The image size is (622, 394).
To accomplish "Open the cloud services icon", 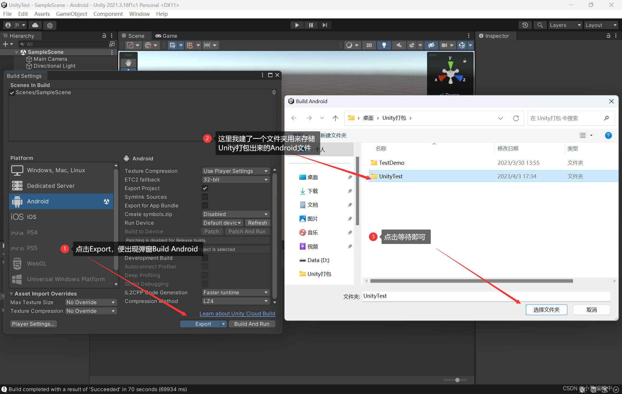I will (x=35, y=25).
